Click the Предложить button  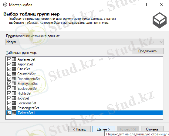148,51
